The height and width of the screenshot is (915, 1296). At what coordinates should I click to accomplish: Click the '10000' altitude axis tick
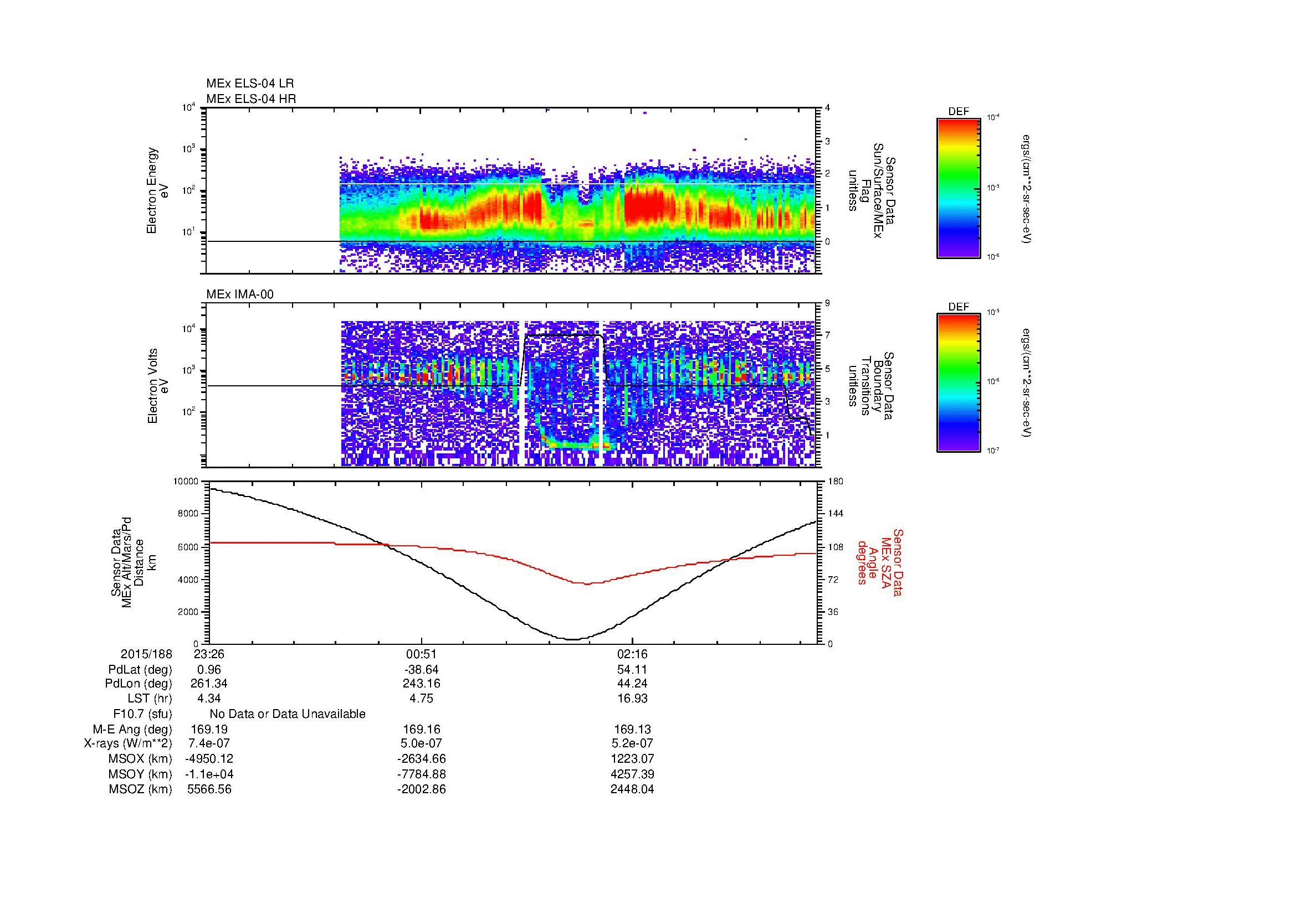[x=186, y=481]
